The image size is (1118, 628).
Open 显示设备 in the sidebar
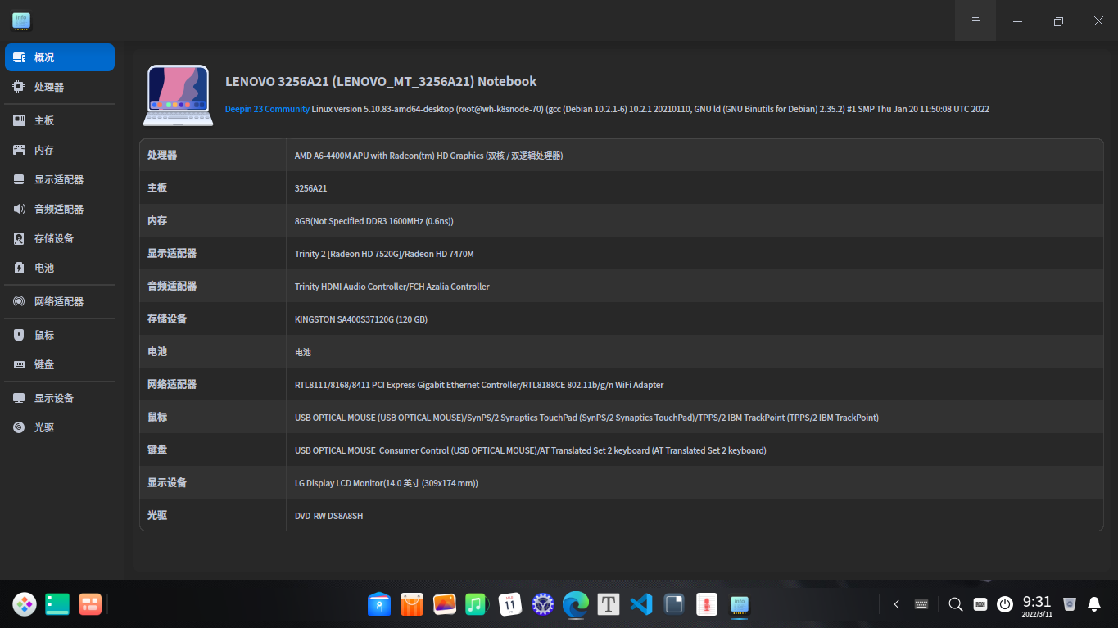pos(60,398)
